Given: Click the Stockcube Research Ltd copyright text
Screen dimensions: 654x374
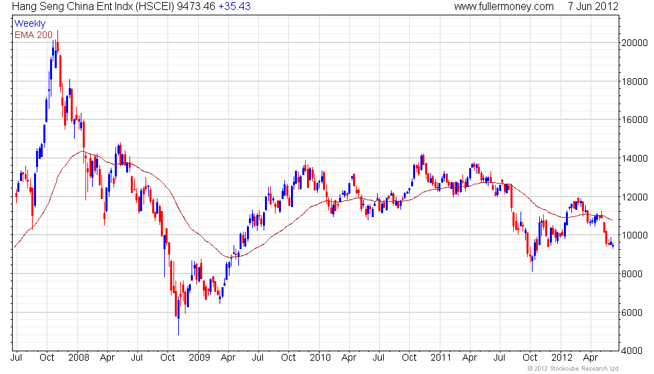Looking at the screenshot, I should 573,369.
